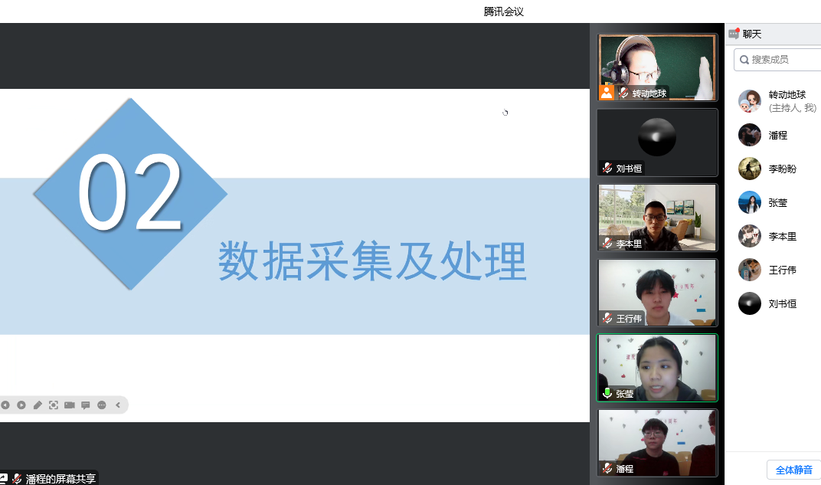Click the focus/screenshot frame icon
Screen dimensions: 821x485
[54, 405]
